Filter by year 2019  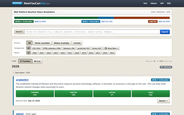84,53
